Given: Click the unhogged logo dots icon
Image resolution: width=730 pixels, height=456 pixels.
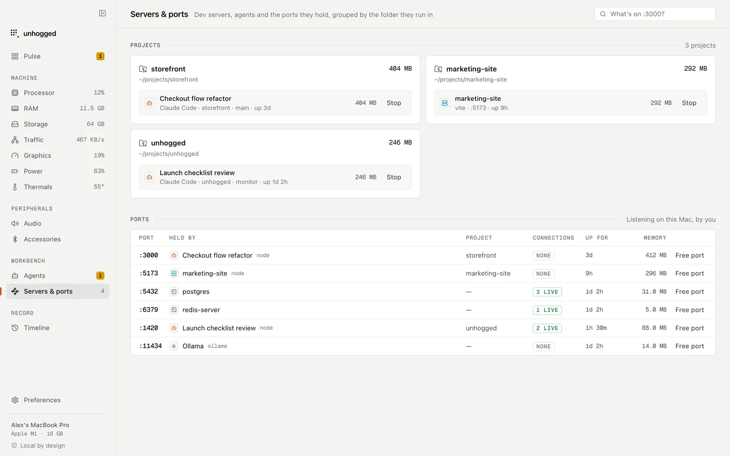Looking at the screenshot, I should [14, 33].
